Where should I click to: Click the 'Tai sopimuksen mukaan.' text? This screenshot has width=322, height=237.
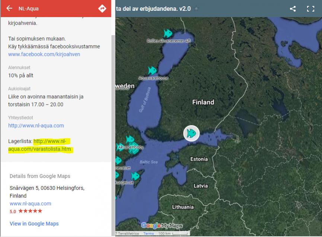point(37,39)
